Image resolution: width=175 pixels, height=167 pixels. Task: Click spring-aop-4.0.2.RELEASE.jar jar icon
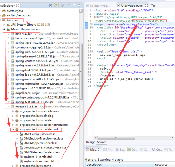point(13,89)
